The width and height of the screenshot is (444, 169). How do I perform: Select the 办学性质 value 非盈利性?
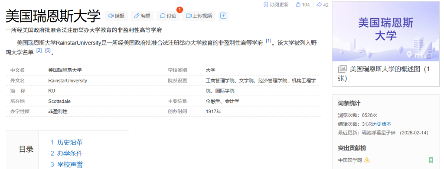pos(58,111)
